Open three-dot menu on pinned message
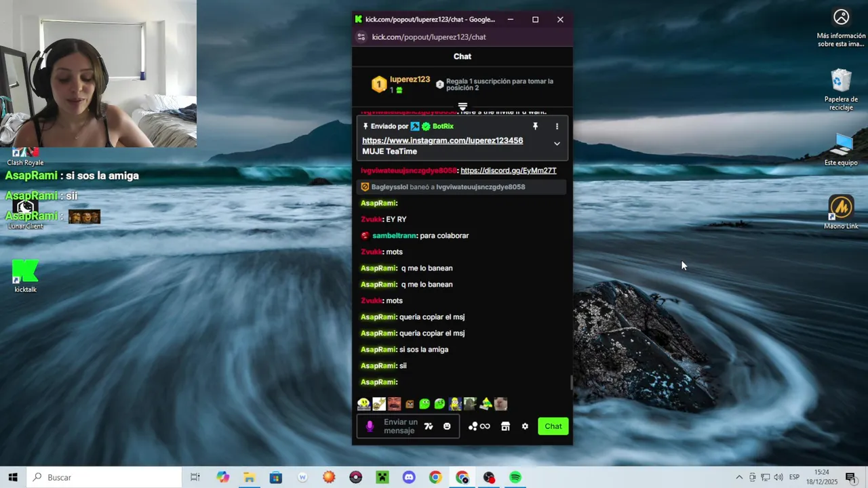868x488 pixels. 557,126
